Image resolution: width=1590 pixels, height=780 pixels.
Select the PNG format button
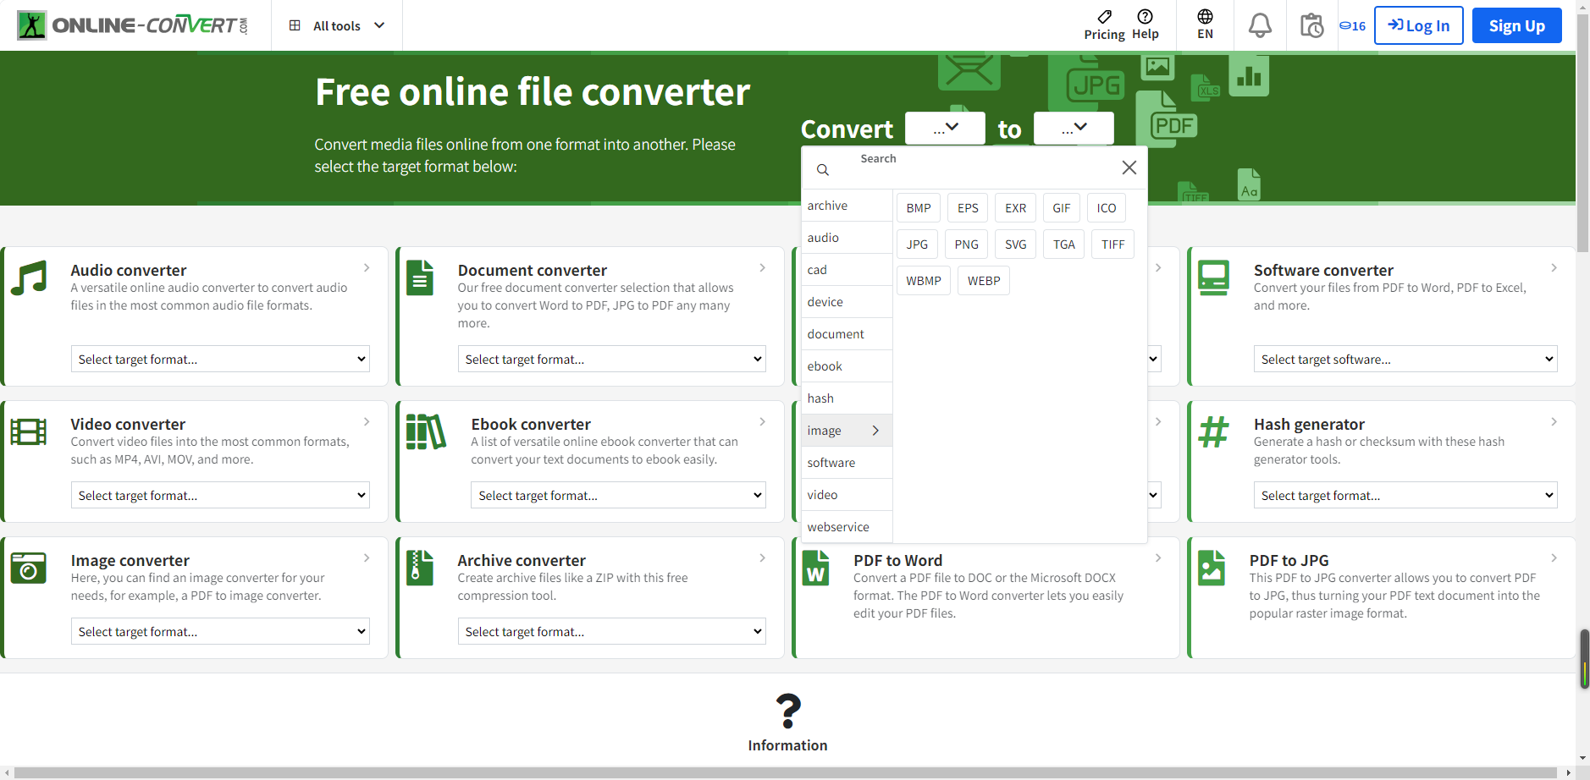[966, 244]
